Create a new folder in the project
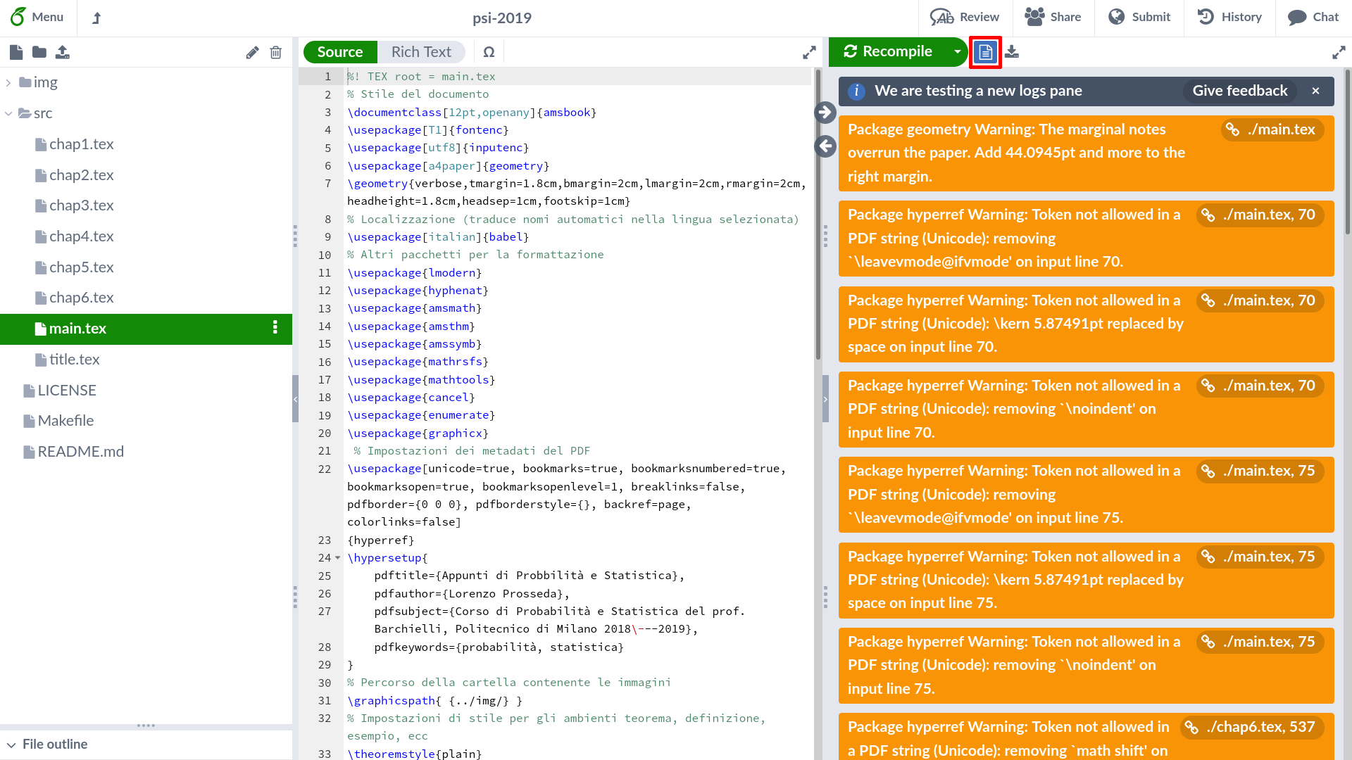The width and height of the screenshot is (1352, 760). (x=39, y=51)
